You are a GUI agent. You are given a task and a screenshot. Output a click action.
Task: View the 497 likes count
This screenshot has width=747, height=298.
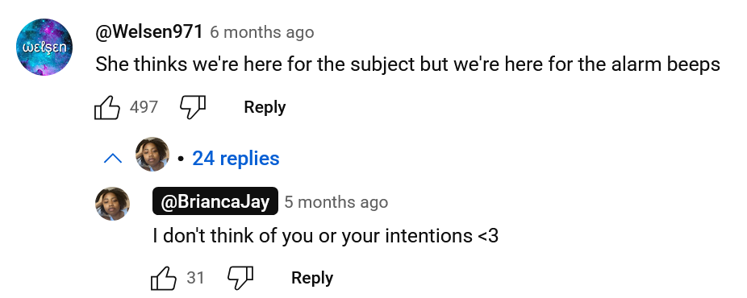coord(144,107)
